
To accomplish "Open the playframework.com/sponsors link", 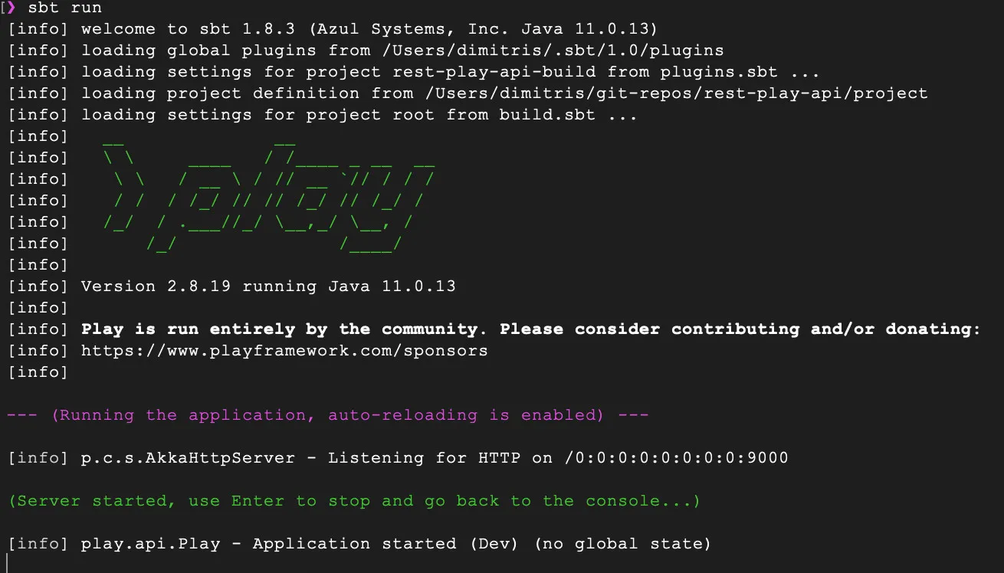I will pos(284,350).
